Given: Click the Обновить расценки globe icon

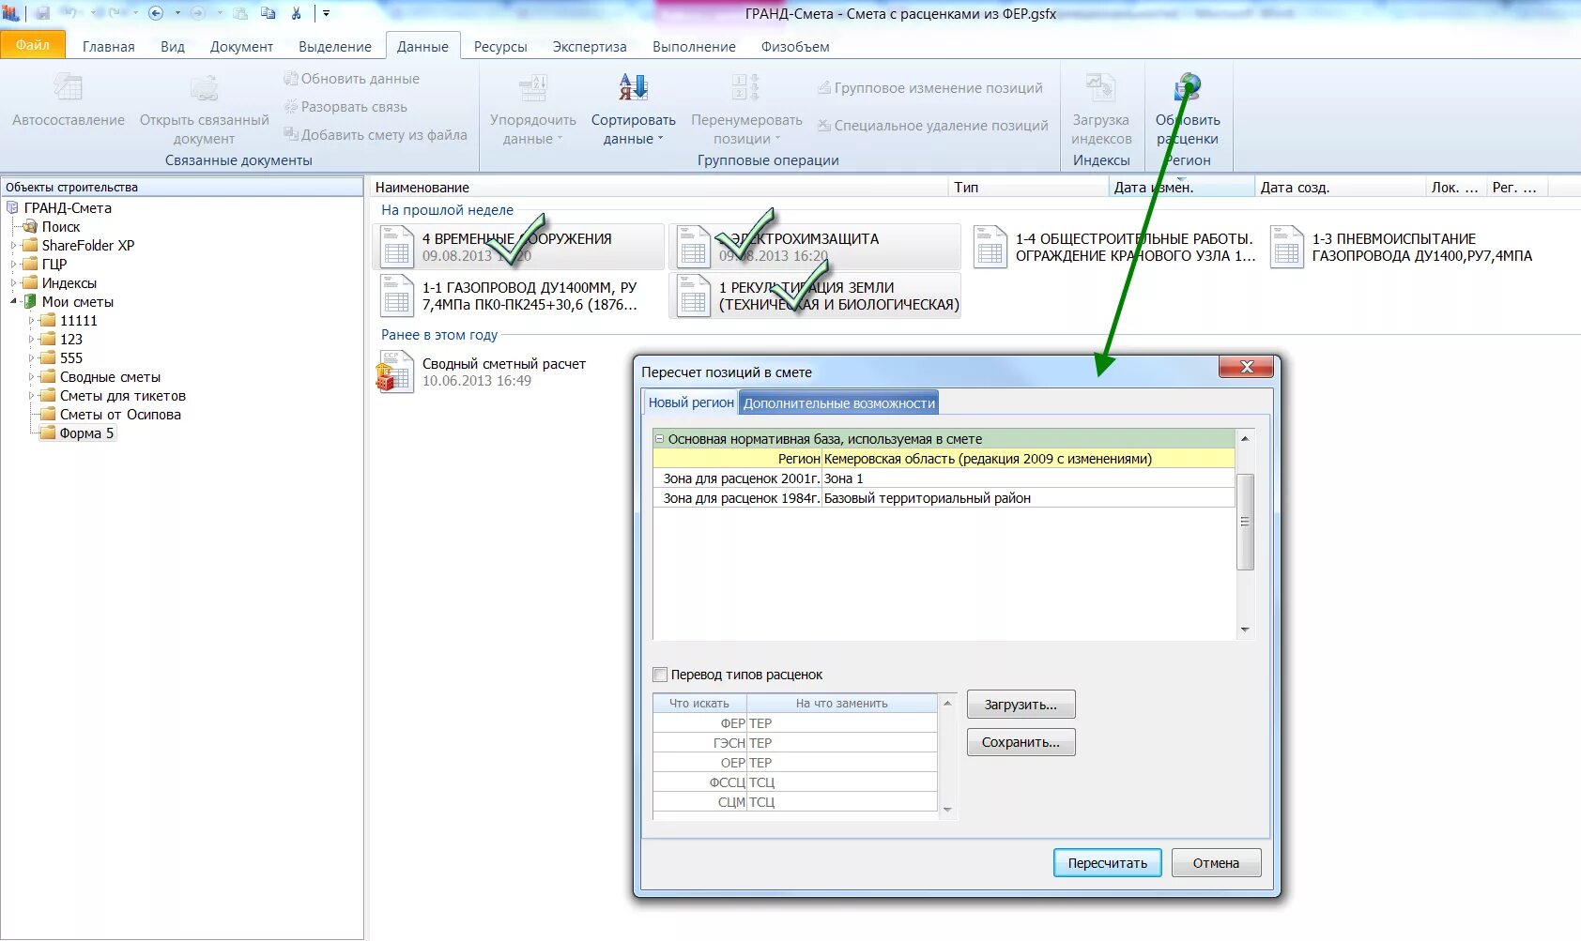Looking at the screenshot, I should coord(1188,87).
